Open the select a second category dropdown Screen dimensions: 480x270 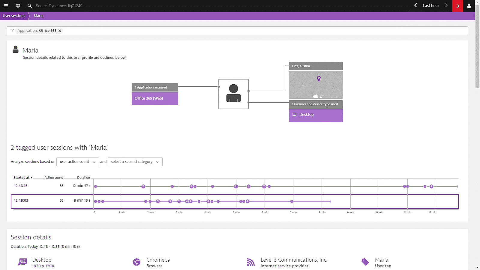tap(135, 162)
